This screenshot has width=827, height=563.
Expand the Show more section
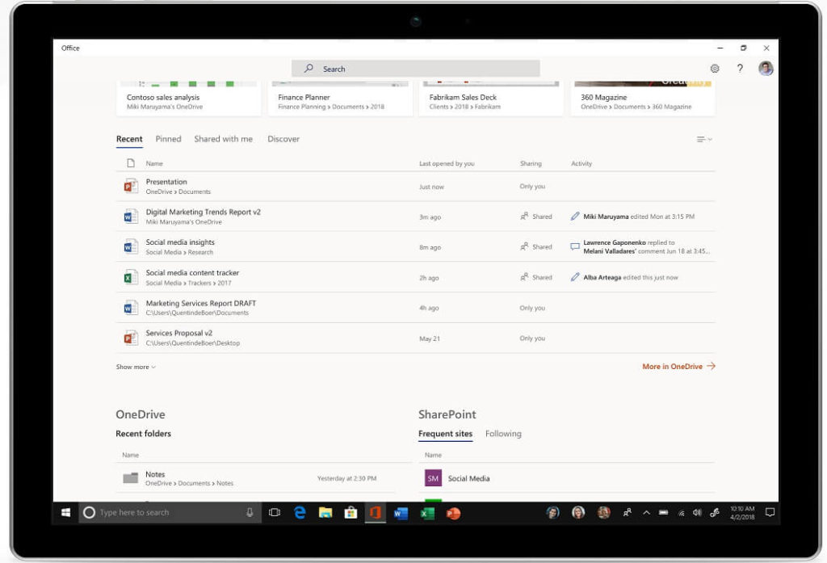134,367
